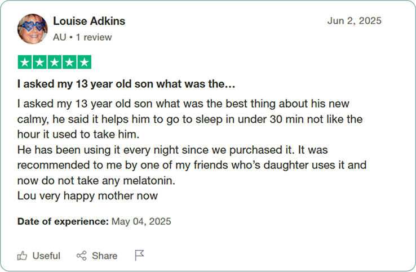Image resolution: width=416 pixels, height=272 pixels.
Task: Click the third green rating star
Action: (x=54, y=62)
